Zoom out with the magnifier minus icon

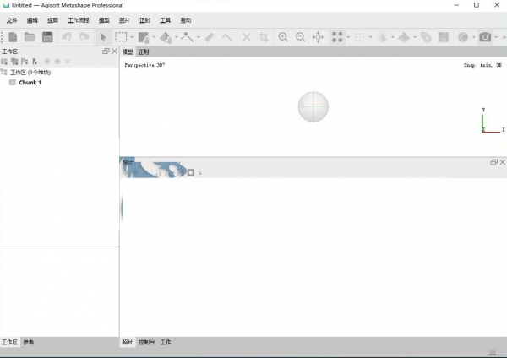click(300, 37)
